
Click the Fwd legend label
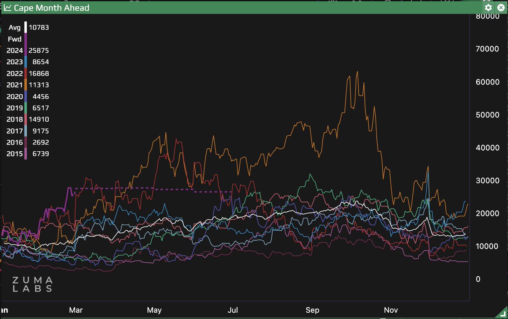[15, 39]
